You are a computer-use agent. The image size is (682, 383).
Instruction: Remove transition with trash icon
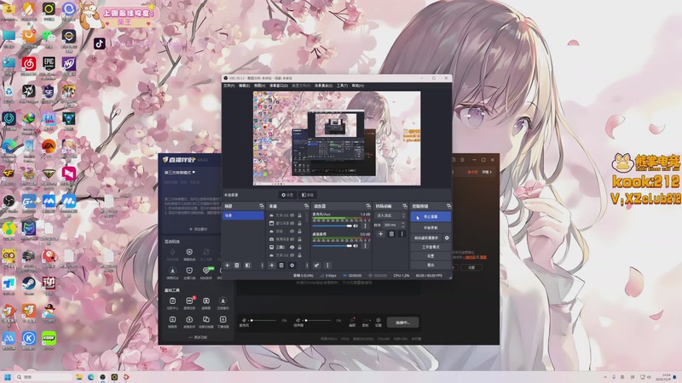tap(391, 234)
